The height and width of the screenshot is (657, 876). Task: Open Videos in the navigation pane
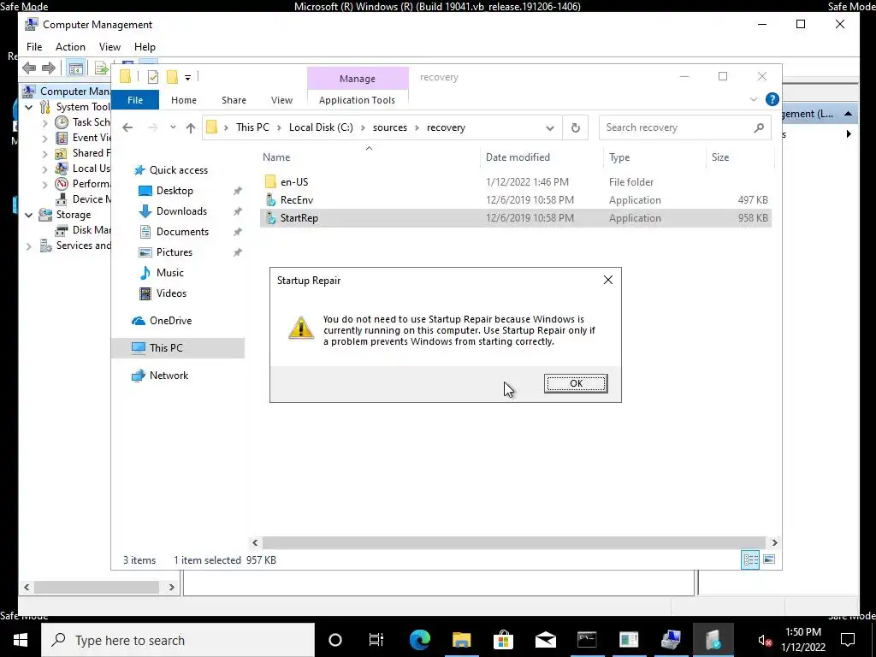coord(171,293)
